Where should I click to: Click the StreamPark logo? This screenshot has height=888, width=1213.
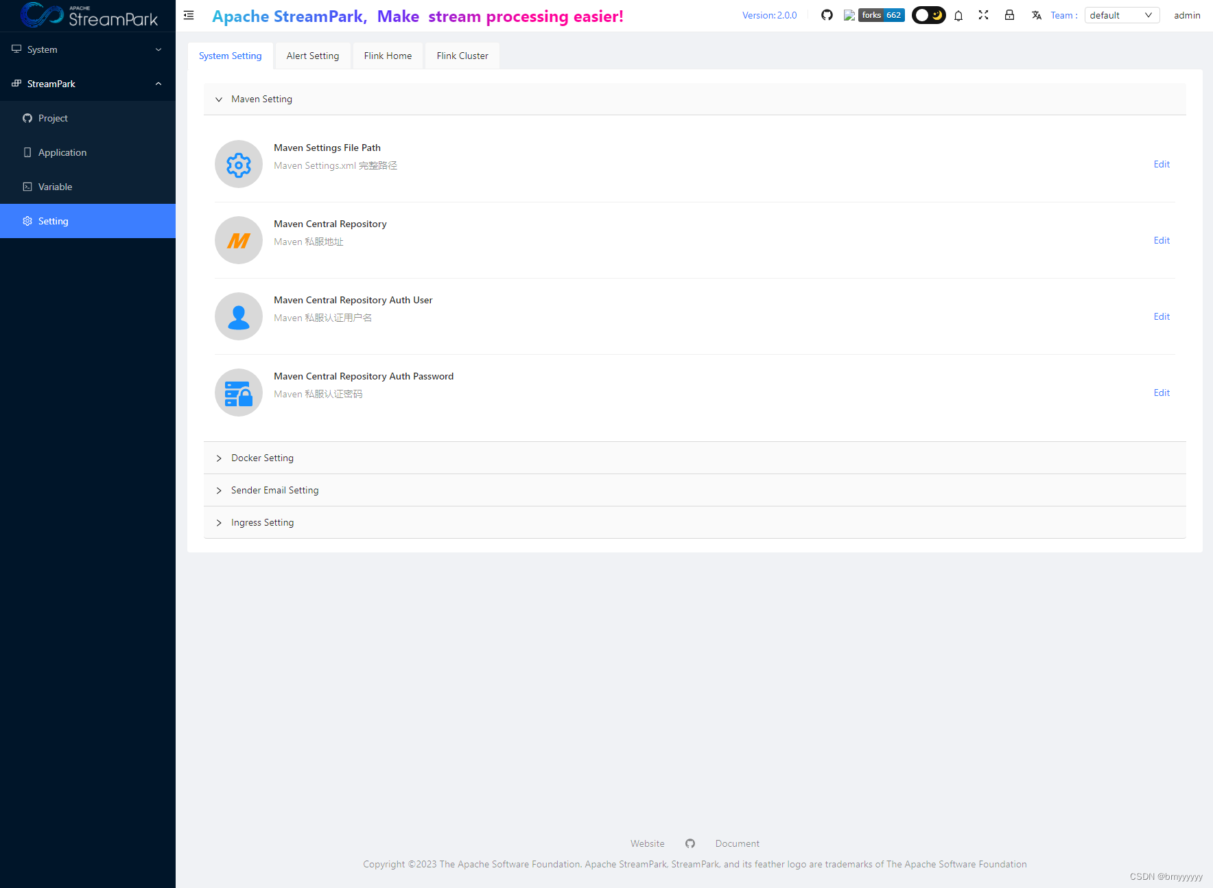pos(89,15)
